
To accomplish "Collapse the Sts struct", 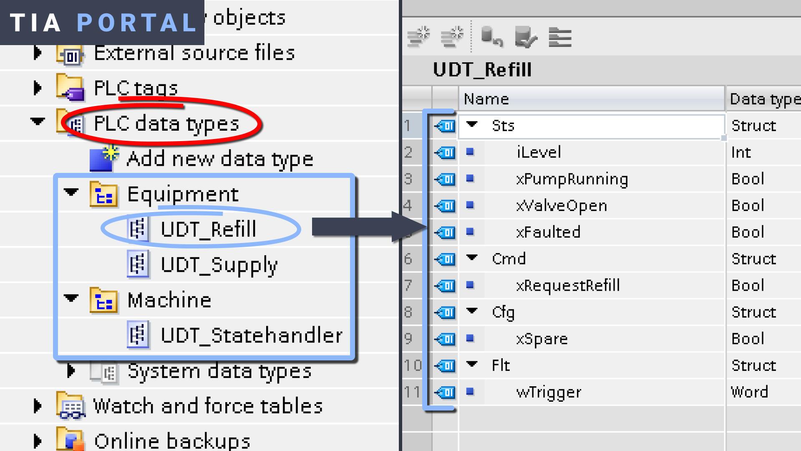I will tap(472, 124).
